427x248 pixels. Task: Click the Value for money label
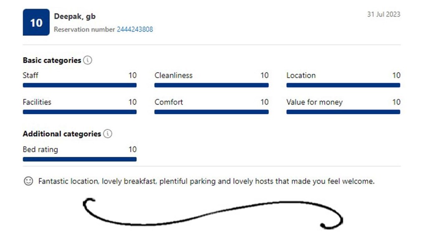[314, 102]
